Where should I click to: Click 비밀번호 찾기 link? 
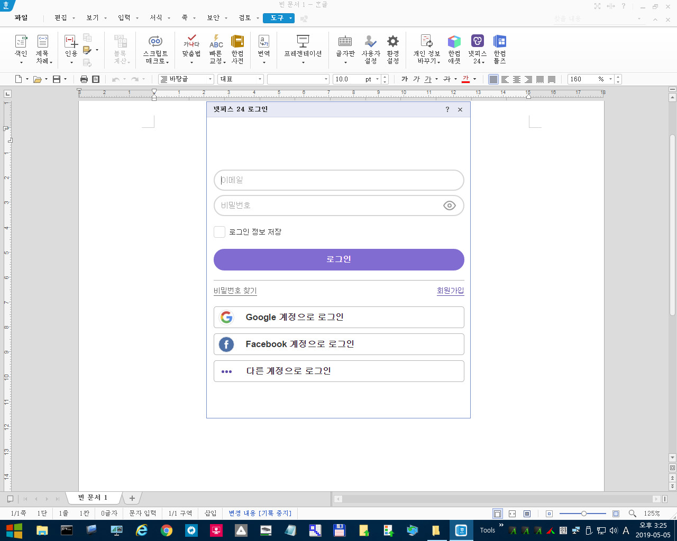pos(235,291)
